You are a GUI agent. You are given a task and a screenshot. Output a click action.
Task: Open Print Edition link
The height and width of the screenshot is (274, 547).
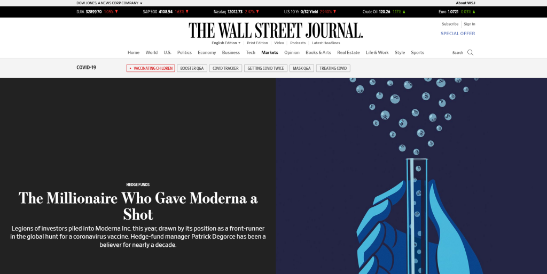pos(257,43)
